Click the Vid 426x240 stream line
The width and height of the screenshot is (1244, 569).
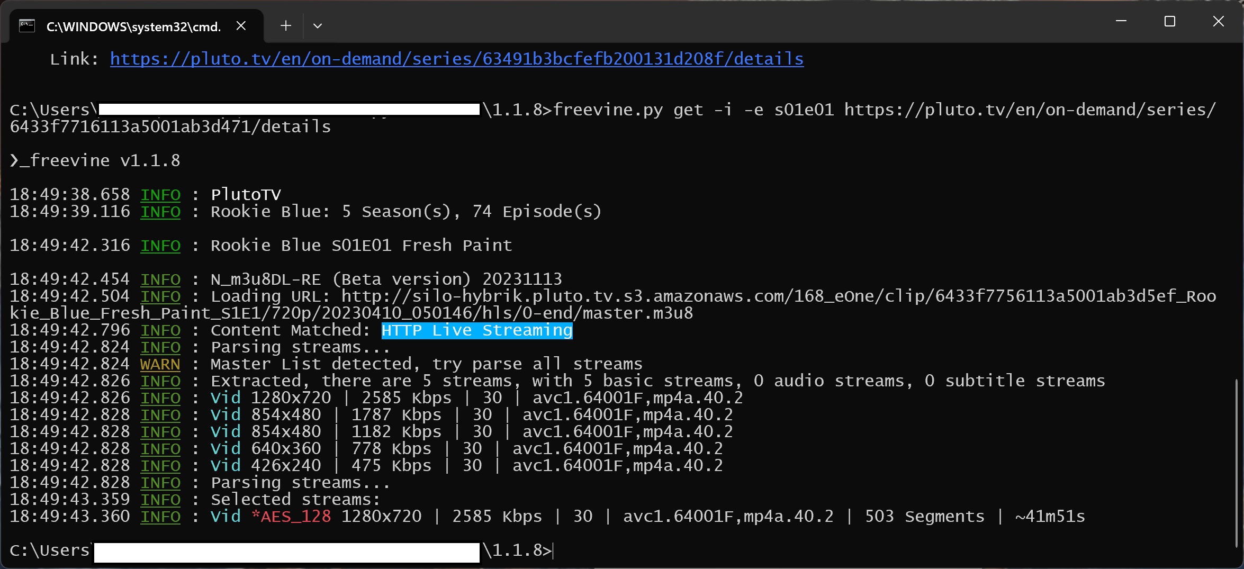466,465
